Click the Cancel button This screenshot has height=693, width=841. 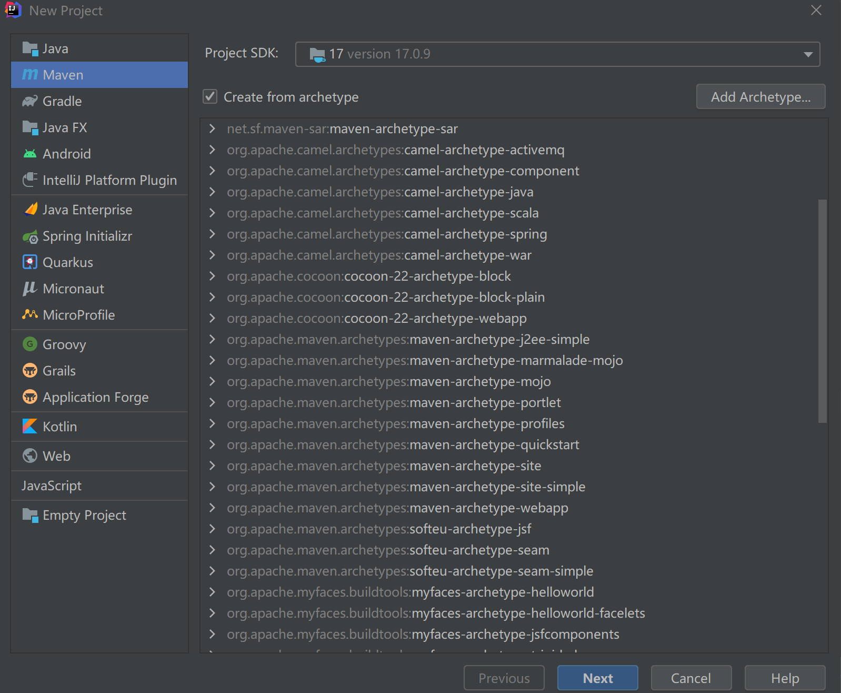click(691, 678)
